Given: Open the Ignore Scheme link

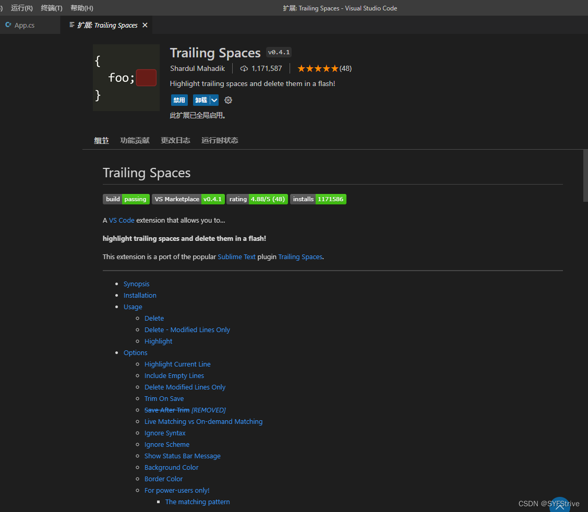Looking at the screenshot, I should coord(167,445).
